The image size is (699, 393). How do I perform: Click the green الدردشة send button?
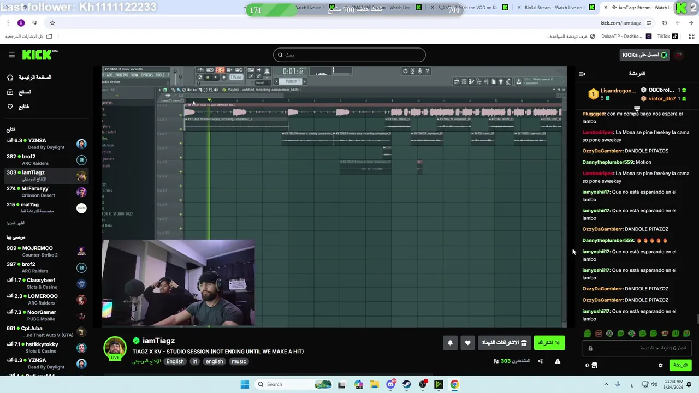(x=680, y=365)
